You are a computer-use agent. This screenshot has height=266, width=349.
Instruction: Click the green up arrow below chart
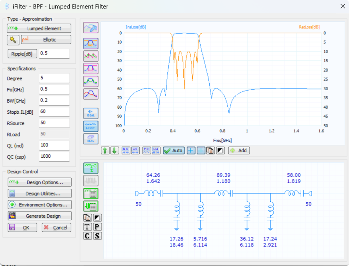tap(105, 151)
